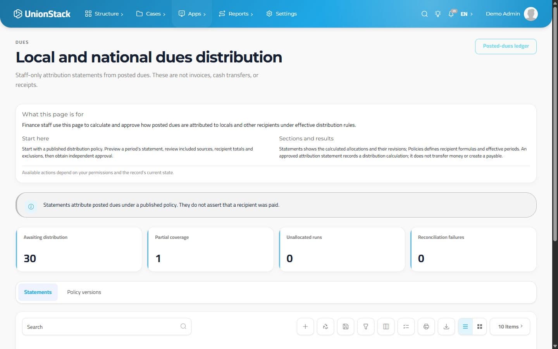Add a new statement with the plus icon
Image resolution: width=558 pixels, height=349 pixels.
[305, 327]
